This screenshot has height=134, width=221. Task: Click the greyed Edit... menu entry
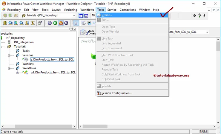point(132,20)
